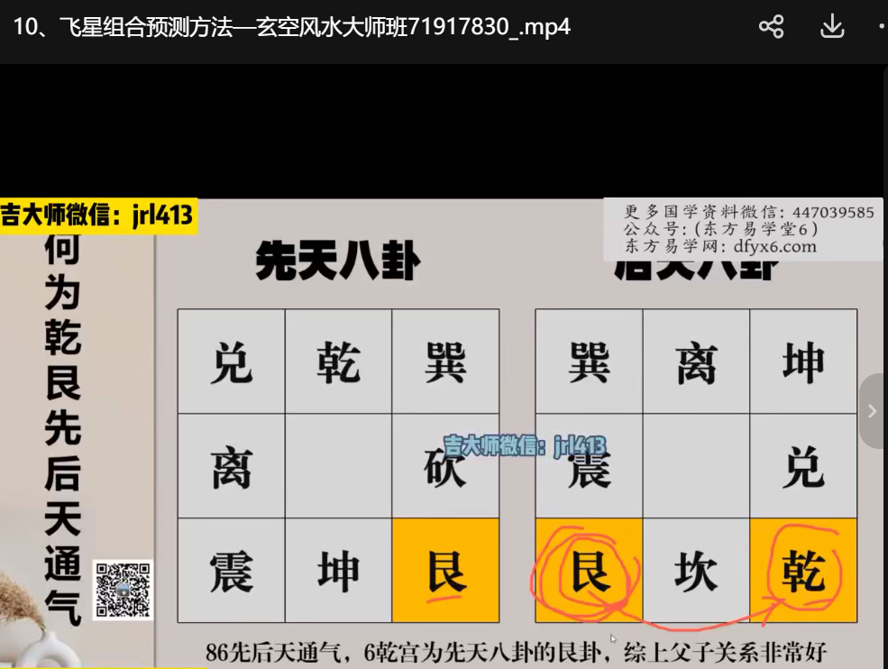Click the yellow 吉大师微信 banner at top left
Image resolution: width=888 pixels, height=669 pixels.
[x=98, y=216]
